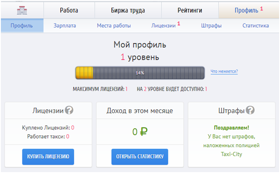Image resolution: width=280 pixels, height=173 pixels.
Task: Click the Поздравляем! green text
Action: coord(231,128)
